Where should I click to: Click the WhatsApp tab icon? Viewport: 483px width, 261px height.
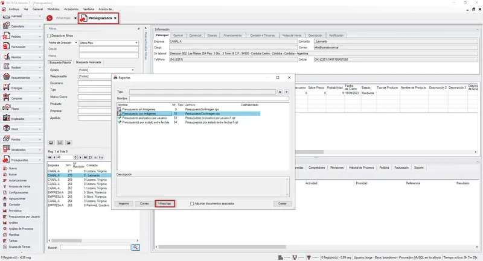[x=50, y=18]
